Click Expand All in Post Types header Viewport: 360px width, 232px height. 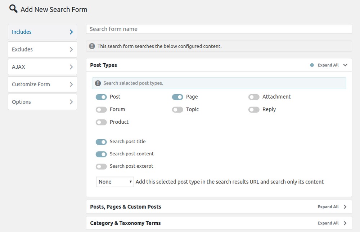[x=328, y=65]
